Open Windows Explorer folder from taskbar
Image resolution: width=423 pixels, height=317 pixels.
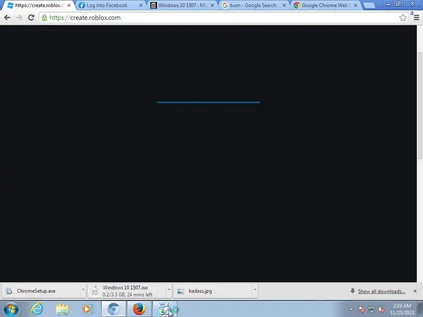(62, 309)
